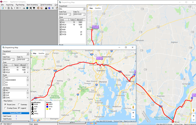
Task: Open dropdown arrow beside gray bag icon
Action: pyautogui.click(x=15, y=8)
